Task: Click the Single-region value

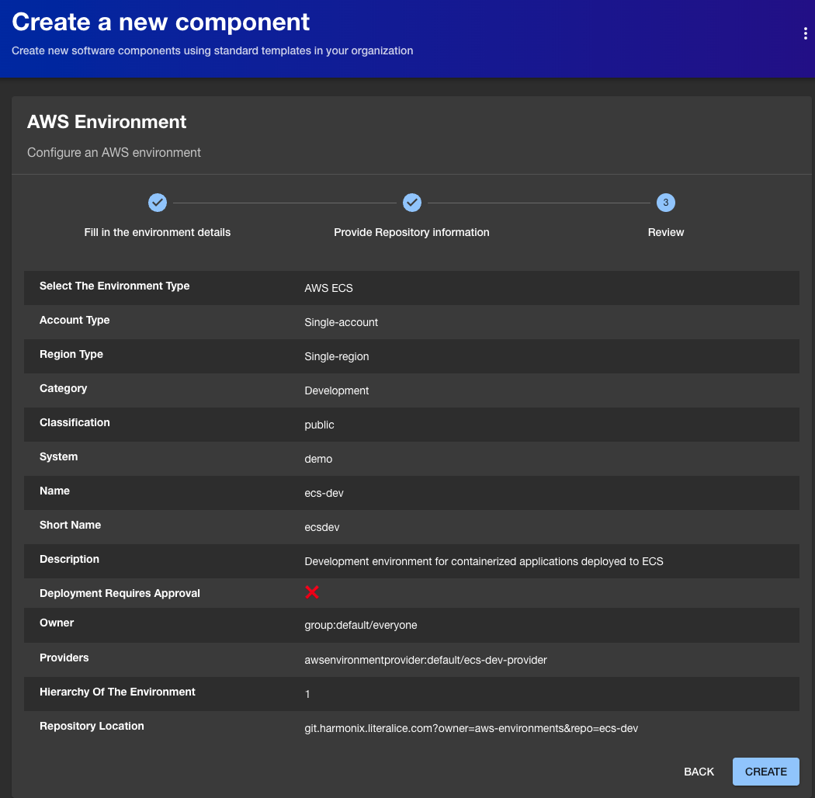Action: [x=337, y=356]
